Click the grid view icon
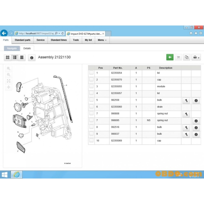The height and width of the screenshot is (204, 204). coord(8,58)
